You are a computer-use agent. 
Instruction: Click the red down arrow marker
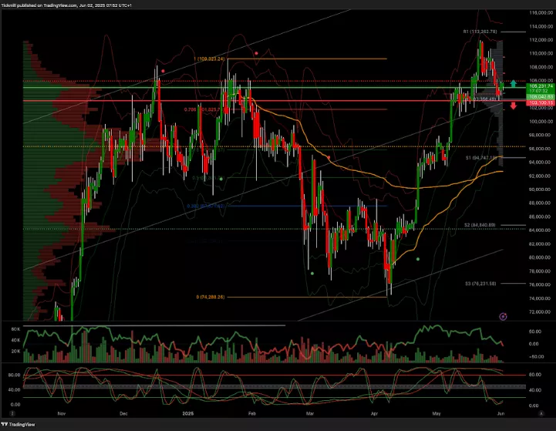[x=513, y=105]
